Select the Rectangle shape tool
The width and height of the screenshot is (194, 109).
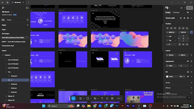(x=88, y=98)
